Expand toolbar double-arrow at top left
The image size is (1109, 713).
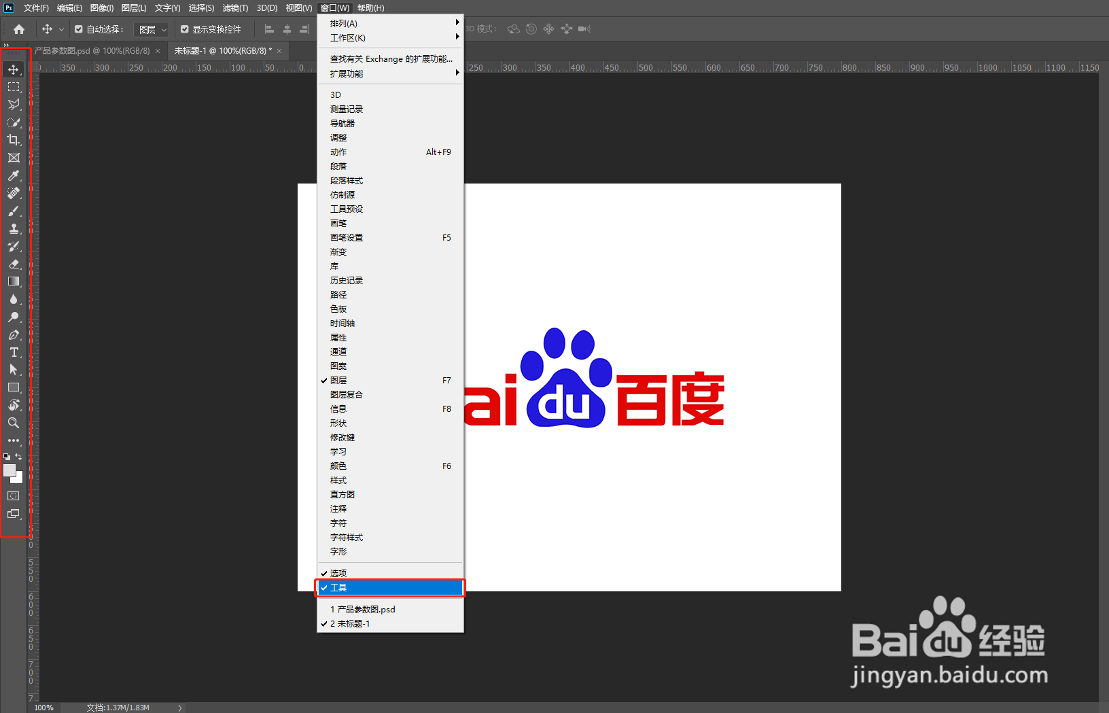coord(6,46)
